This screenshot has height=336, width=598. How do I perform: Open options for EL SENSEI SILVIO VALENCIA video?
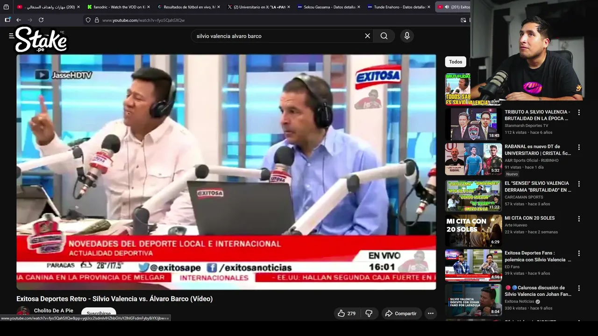[579, 184]
